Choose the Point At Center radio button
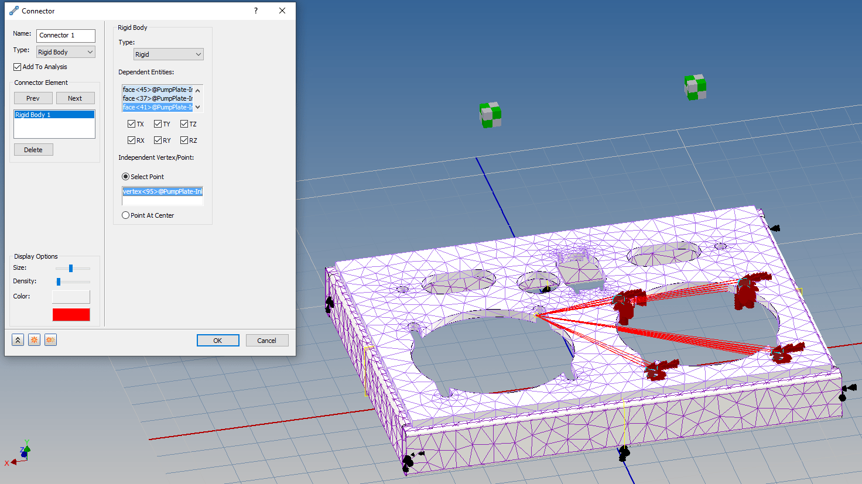 pyautogui.click(x=125, y=215)
